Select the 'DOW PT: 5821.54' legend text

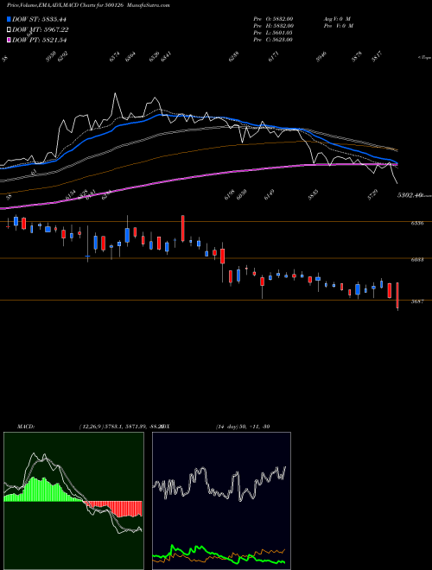coord(39,40)
